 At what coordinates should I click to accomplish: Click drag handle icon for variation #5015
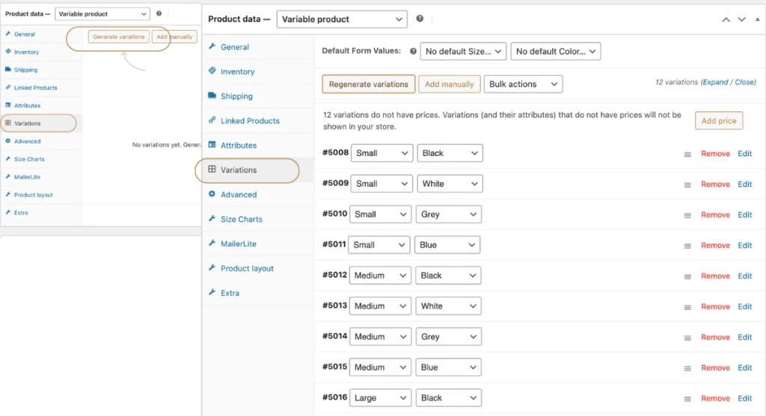[x=687, y=369]
